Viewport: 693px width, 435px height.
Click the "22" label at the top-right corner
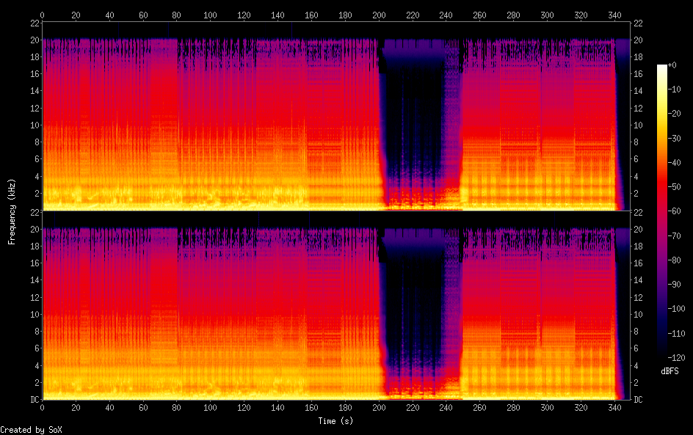637,23
